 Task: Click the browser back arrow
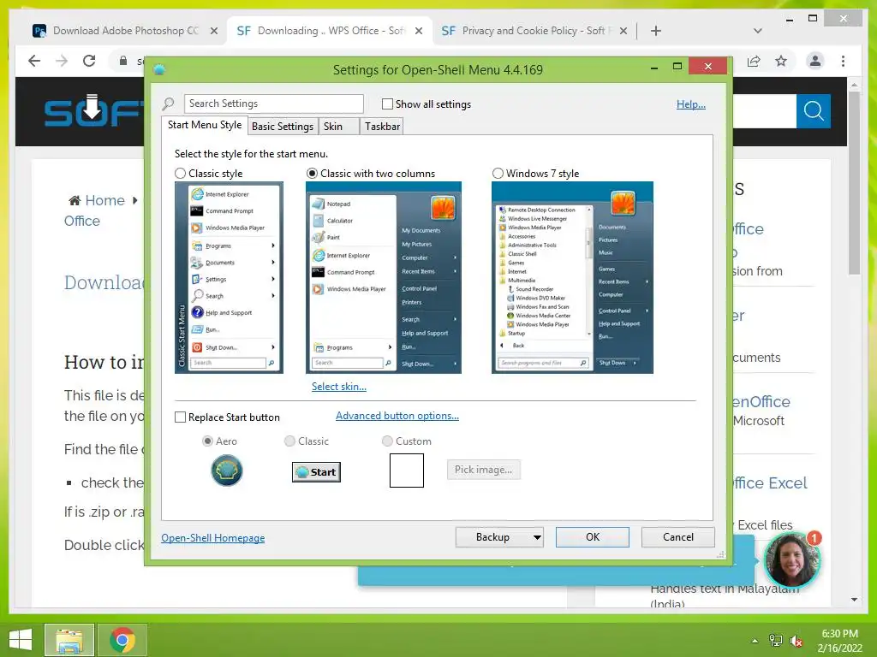[34, 61]
